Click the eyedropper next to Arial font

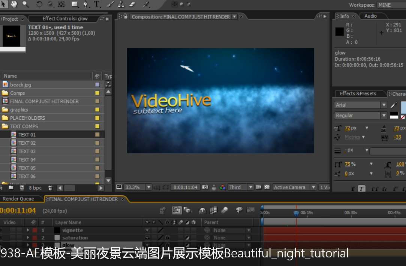point(394,105)
